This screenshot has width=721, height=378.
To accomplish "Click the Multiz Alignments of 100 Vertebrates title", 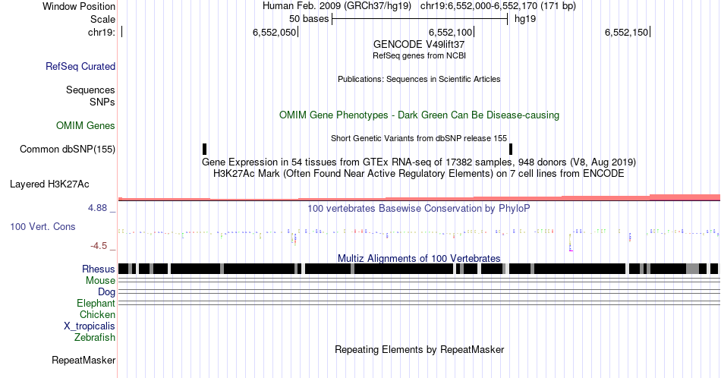I will pyautogui.click(x=419, y=258).
